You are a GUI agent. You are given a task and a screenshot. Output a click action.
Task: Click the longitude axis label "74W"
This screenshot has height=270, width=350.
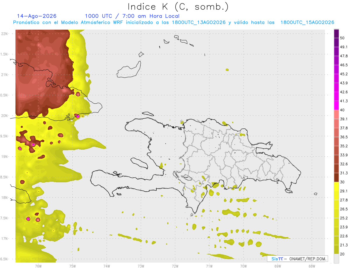coord(106,266)
